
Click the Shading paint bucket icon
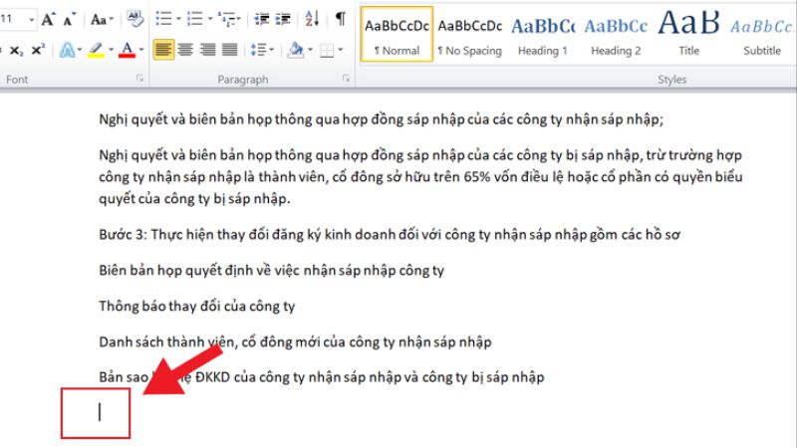tap(296, 50)
